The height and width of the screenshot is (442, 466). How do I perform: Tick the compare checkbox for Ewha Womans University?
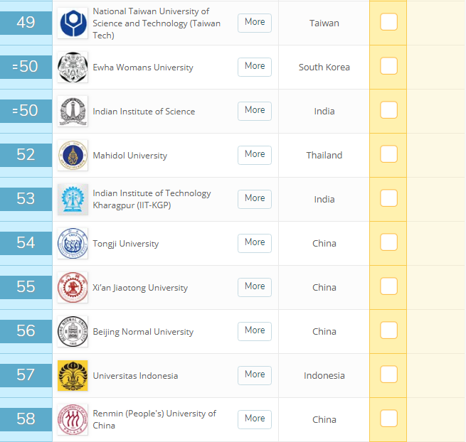[388, 66]
